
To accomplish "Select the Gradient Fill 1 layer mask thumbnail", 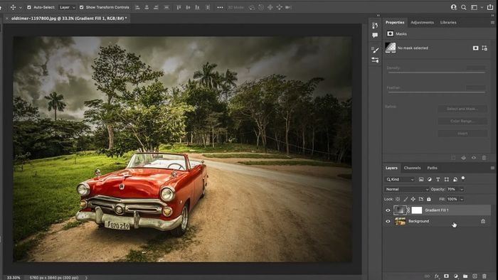I will [417, 210].
